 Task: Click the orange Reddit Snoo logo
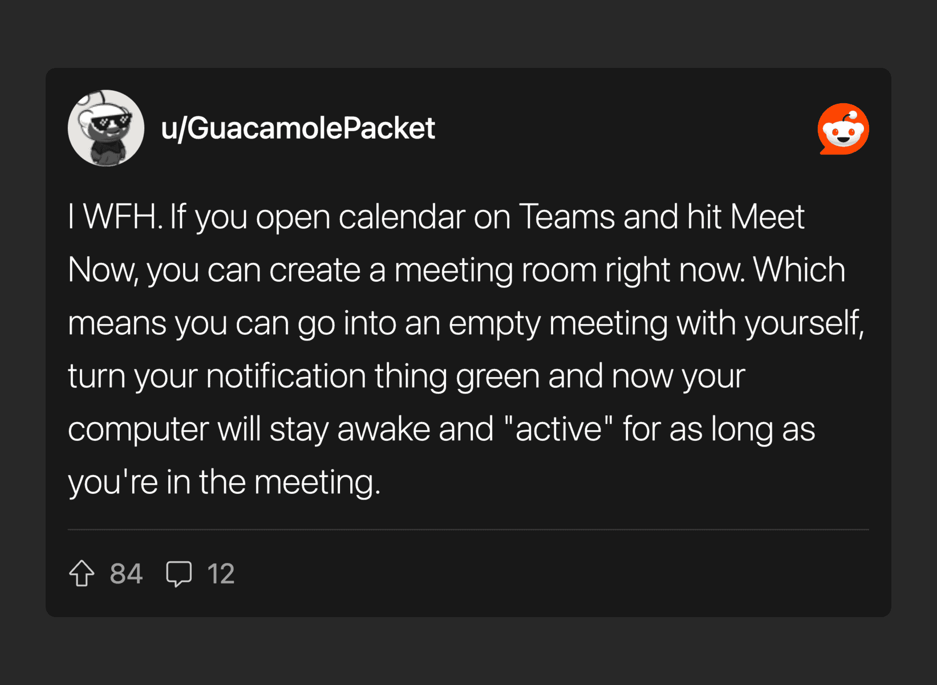[843, 129]
